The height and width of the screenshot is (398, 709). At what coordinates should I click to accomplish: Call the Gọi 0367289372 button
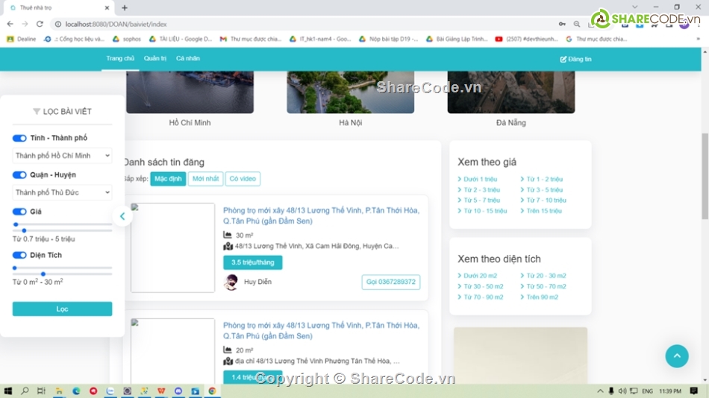pyautogui.click(x=391, y=282)
